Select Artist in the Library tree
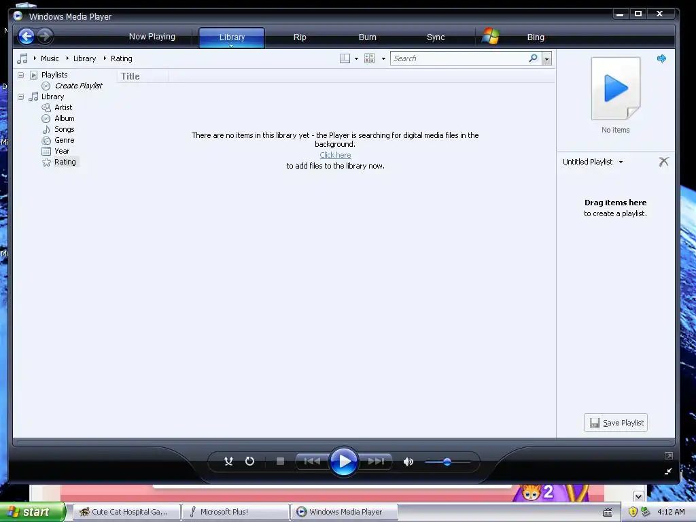696x522 pixels. pyautogui.click(x=63, y=107)
